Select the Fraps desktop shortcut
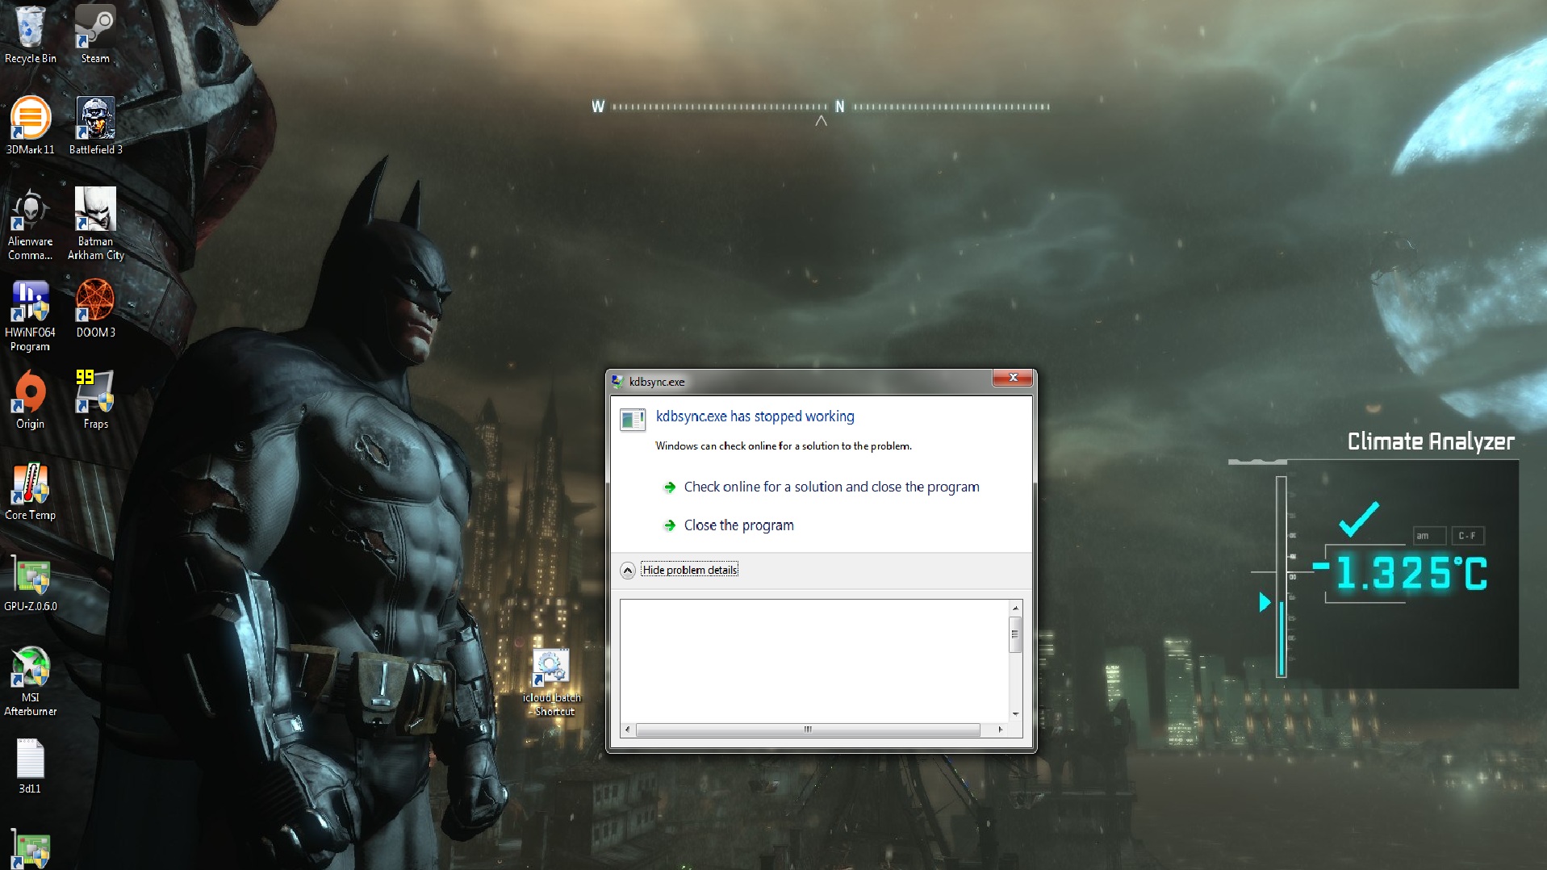 coord(95,399)
